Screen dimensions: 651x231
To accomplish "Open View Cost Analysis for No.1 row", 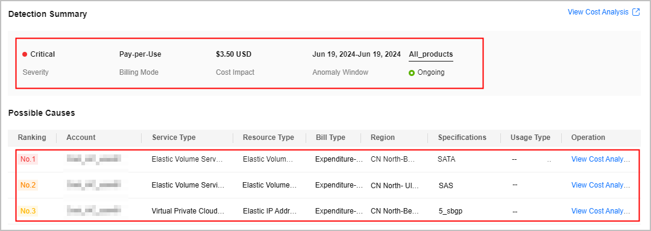I will (601, 159).
